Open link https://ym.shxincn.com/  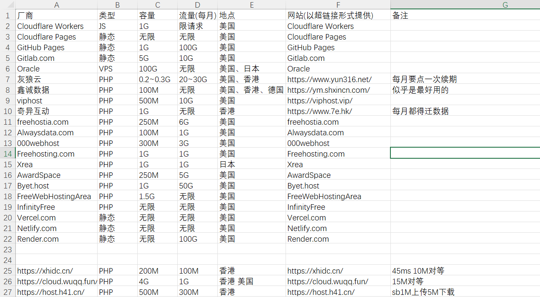[x=329, y=90]
